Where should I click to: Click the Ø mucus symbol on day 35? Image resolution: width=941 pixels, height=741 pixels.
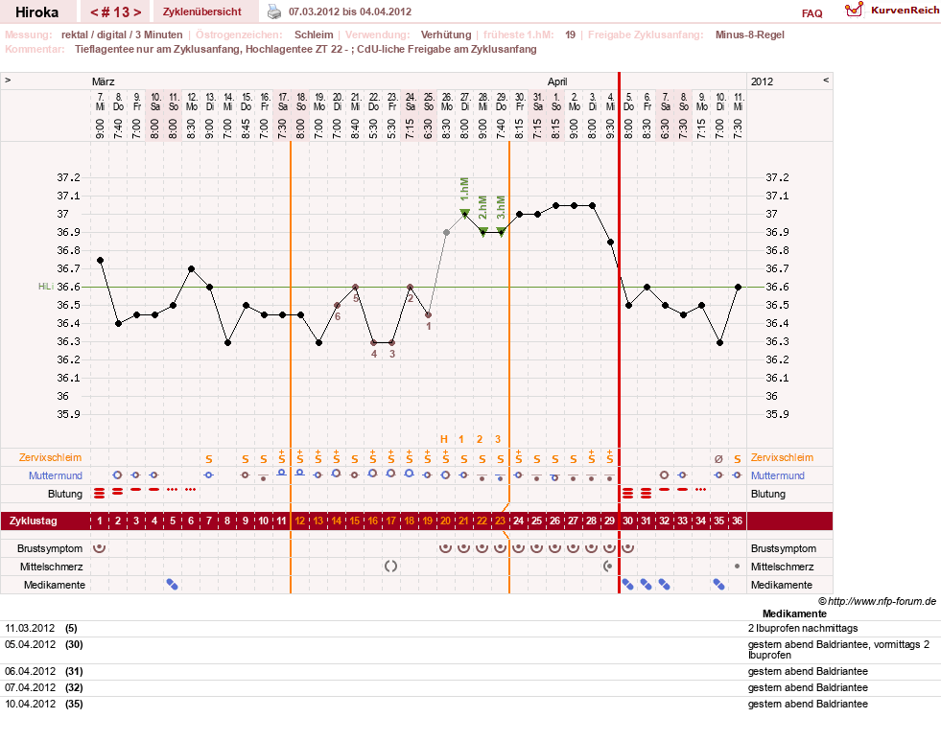(718, 459)
